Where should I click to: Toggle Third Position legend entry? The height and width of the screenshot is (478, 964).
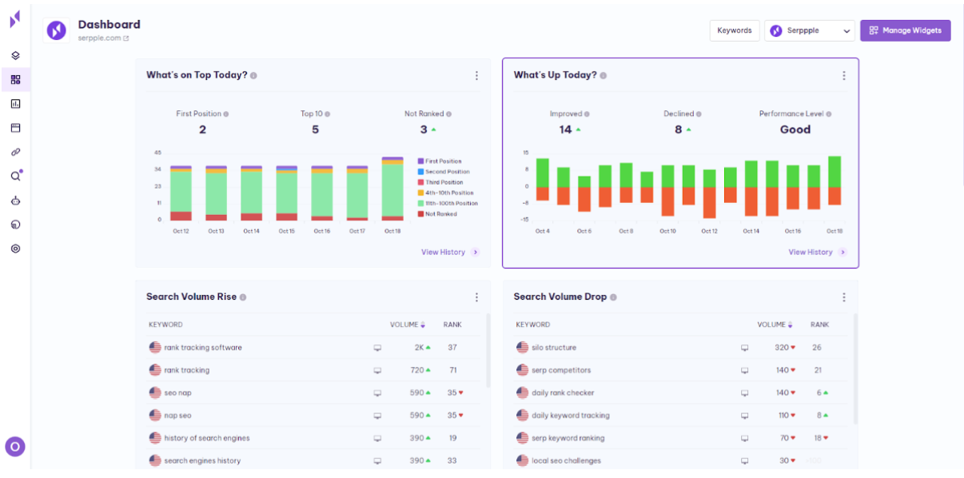(440, 182)
